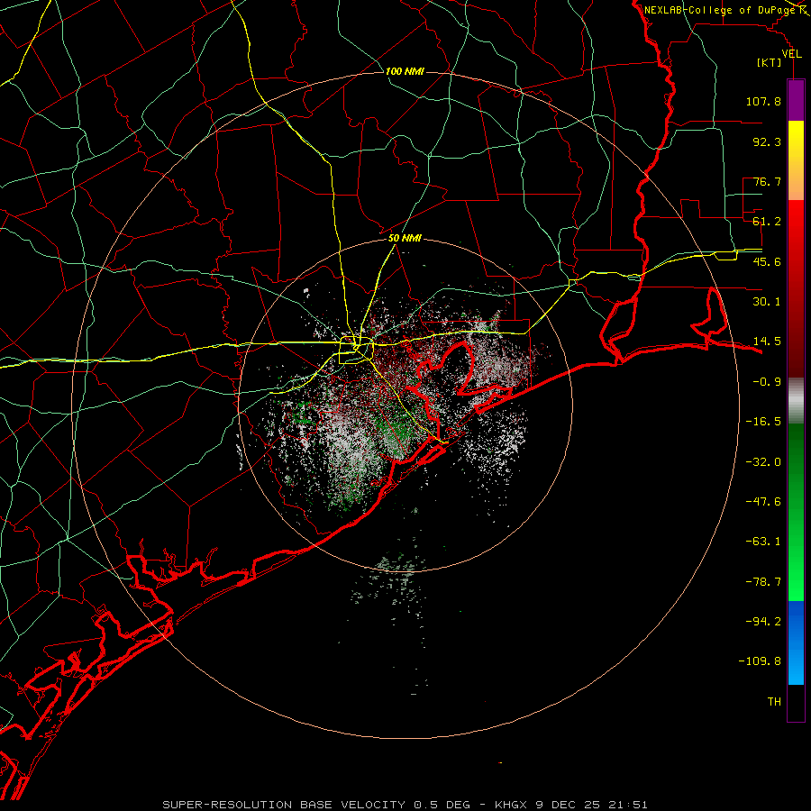Image resolution: width=811 pixels, height=811 pixels.
Task: Click the 30.1 velocity legend value
Action: [767, 302]
